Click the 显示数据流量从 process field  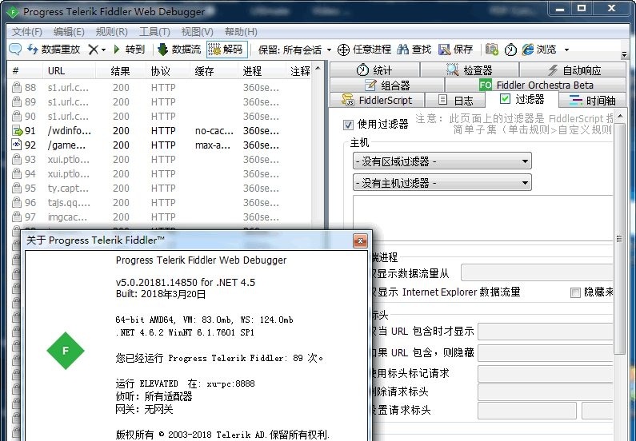point(537,273)
